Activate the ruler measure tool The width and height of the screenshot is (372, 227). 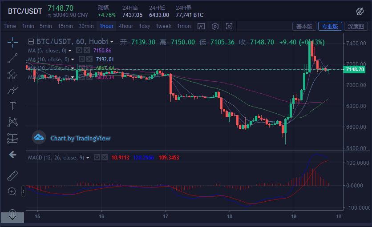12,175
